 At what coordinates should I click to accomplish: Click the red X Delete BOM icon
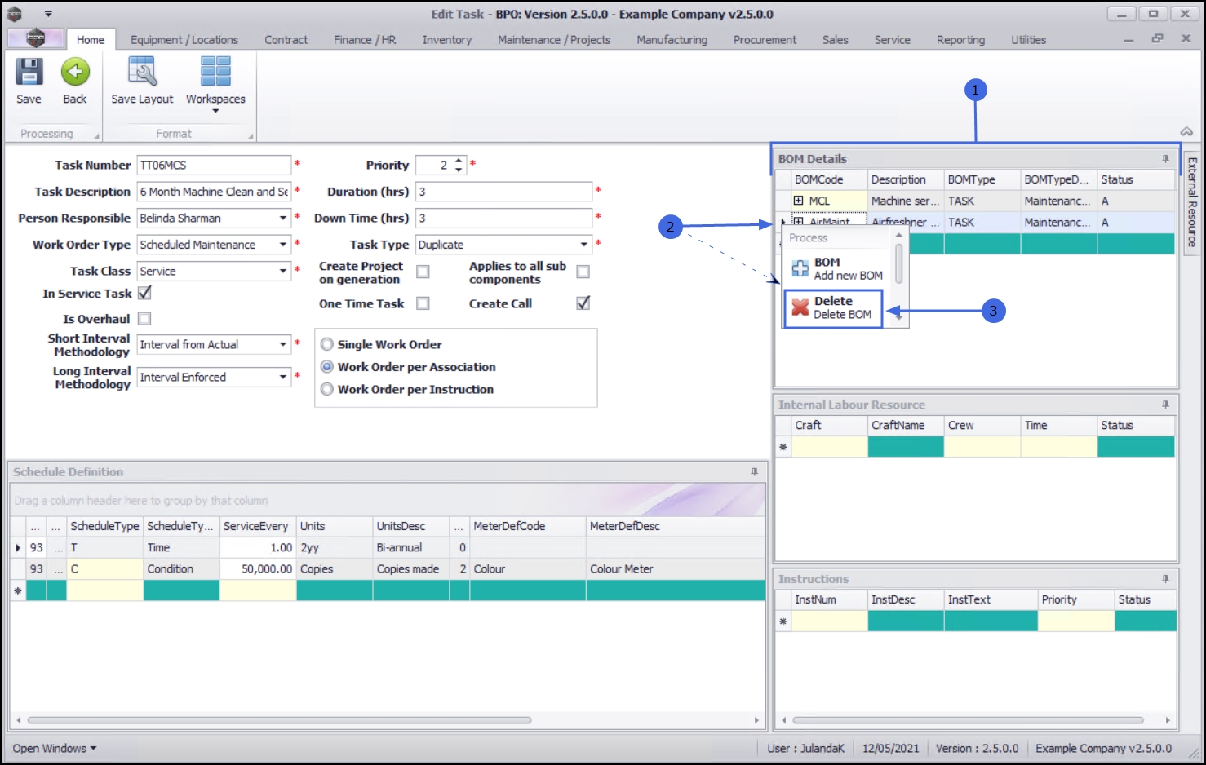click(x=800, y=307)
